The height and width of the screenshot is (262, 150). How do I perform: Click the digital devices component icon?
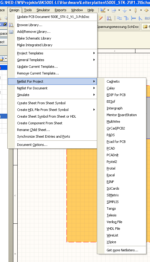click(x=135, y=10)
